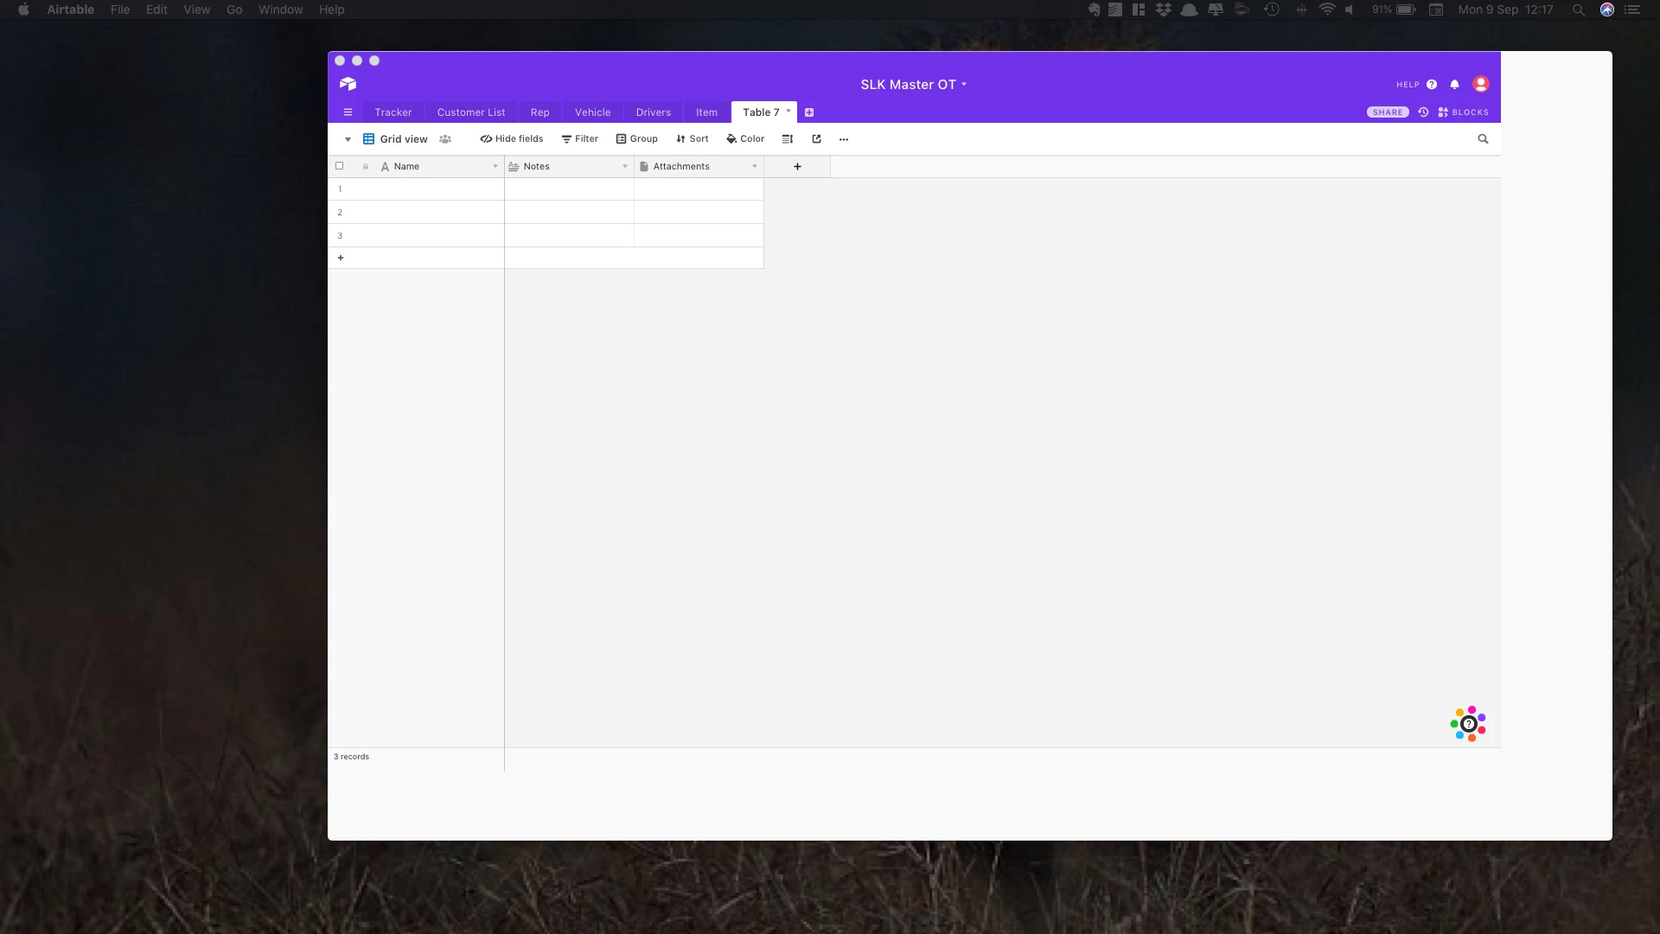Click the SHARE button
The image size is (1660, 934).
click(x=1387, y=112)
